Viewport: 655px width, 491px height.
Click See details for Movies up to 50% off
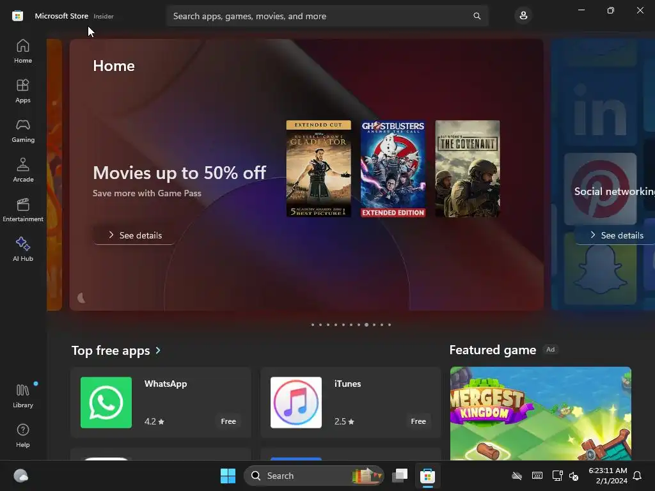134,235
